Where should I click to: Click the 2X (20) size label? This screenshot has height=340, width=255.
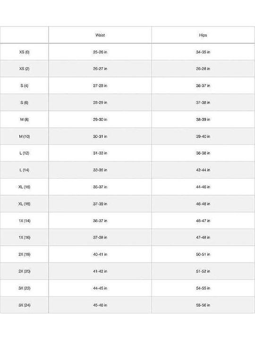click(24, 271)
